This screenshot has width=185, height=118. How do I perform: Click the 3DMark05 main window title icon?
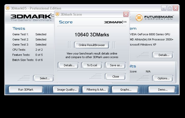[x=8, y=8]
